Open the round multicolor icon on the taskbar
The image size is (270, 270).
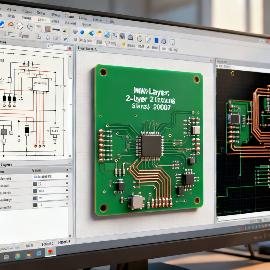(x=17, y=256)
